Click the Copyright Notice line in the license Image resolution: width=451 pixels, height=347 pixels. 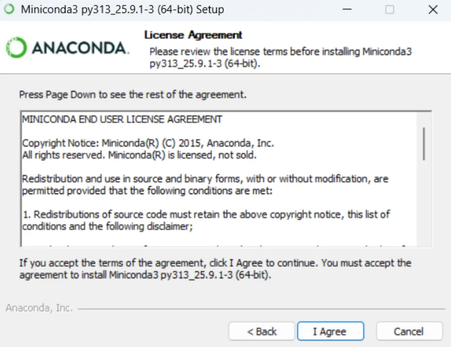tap(148, 143)
